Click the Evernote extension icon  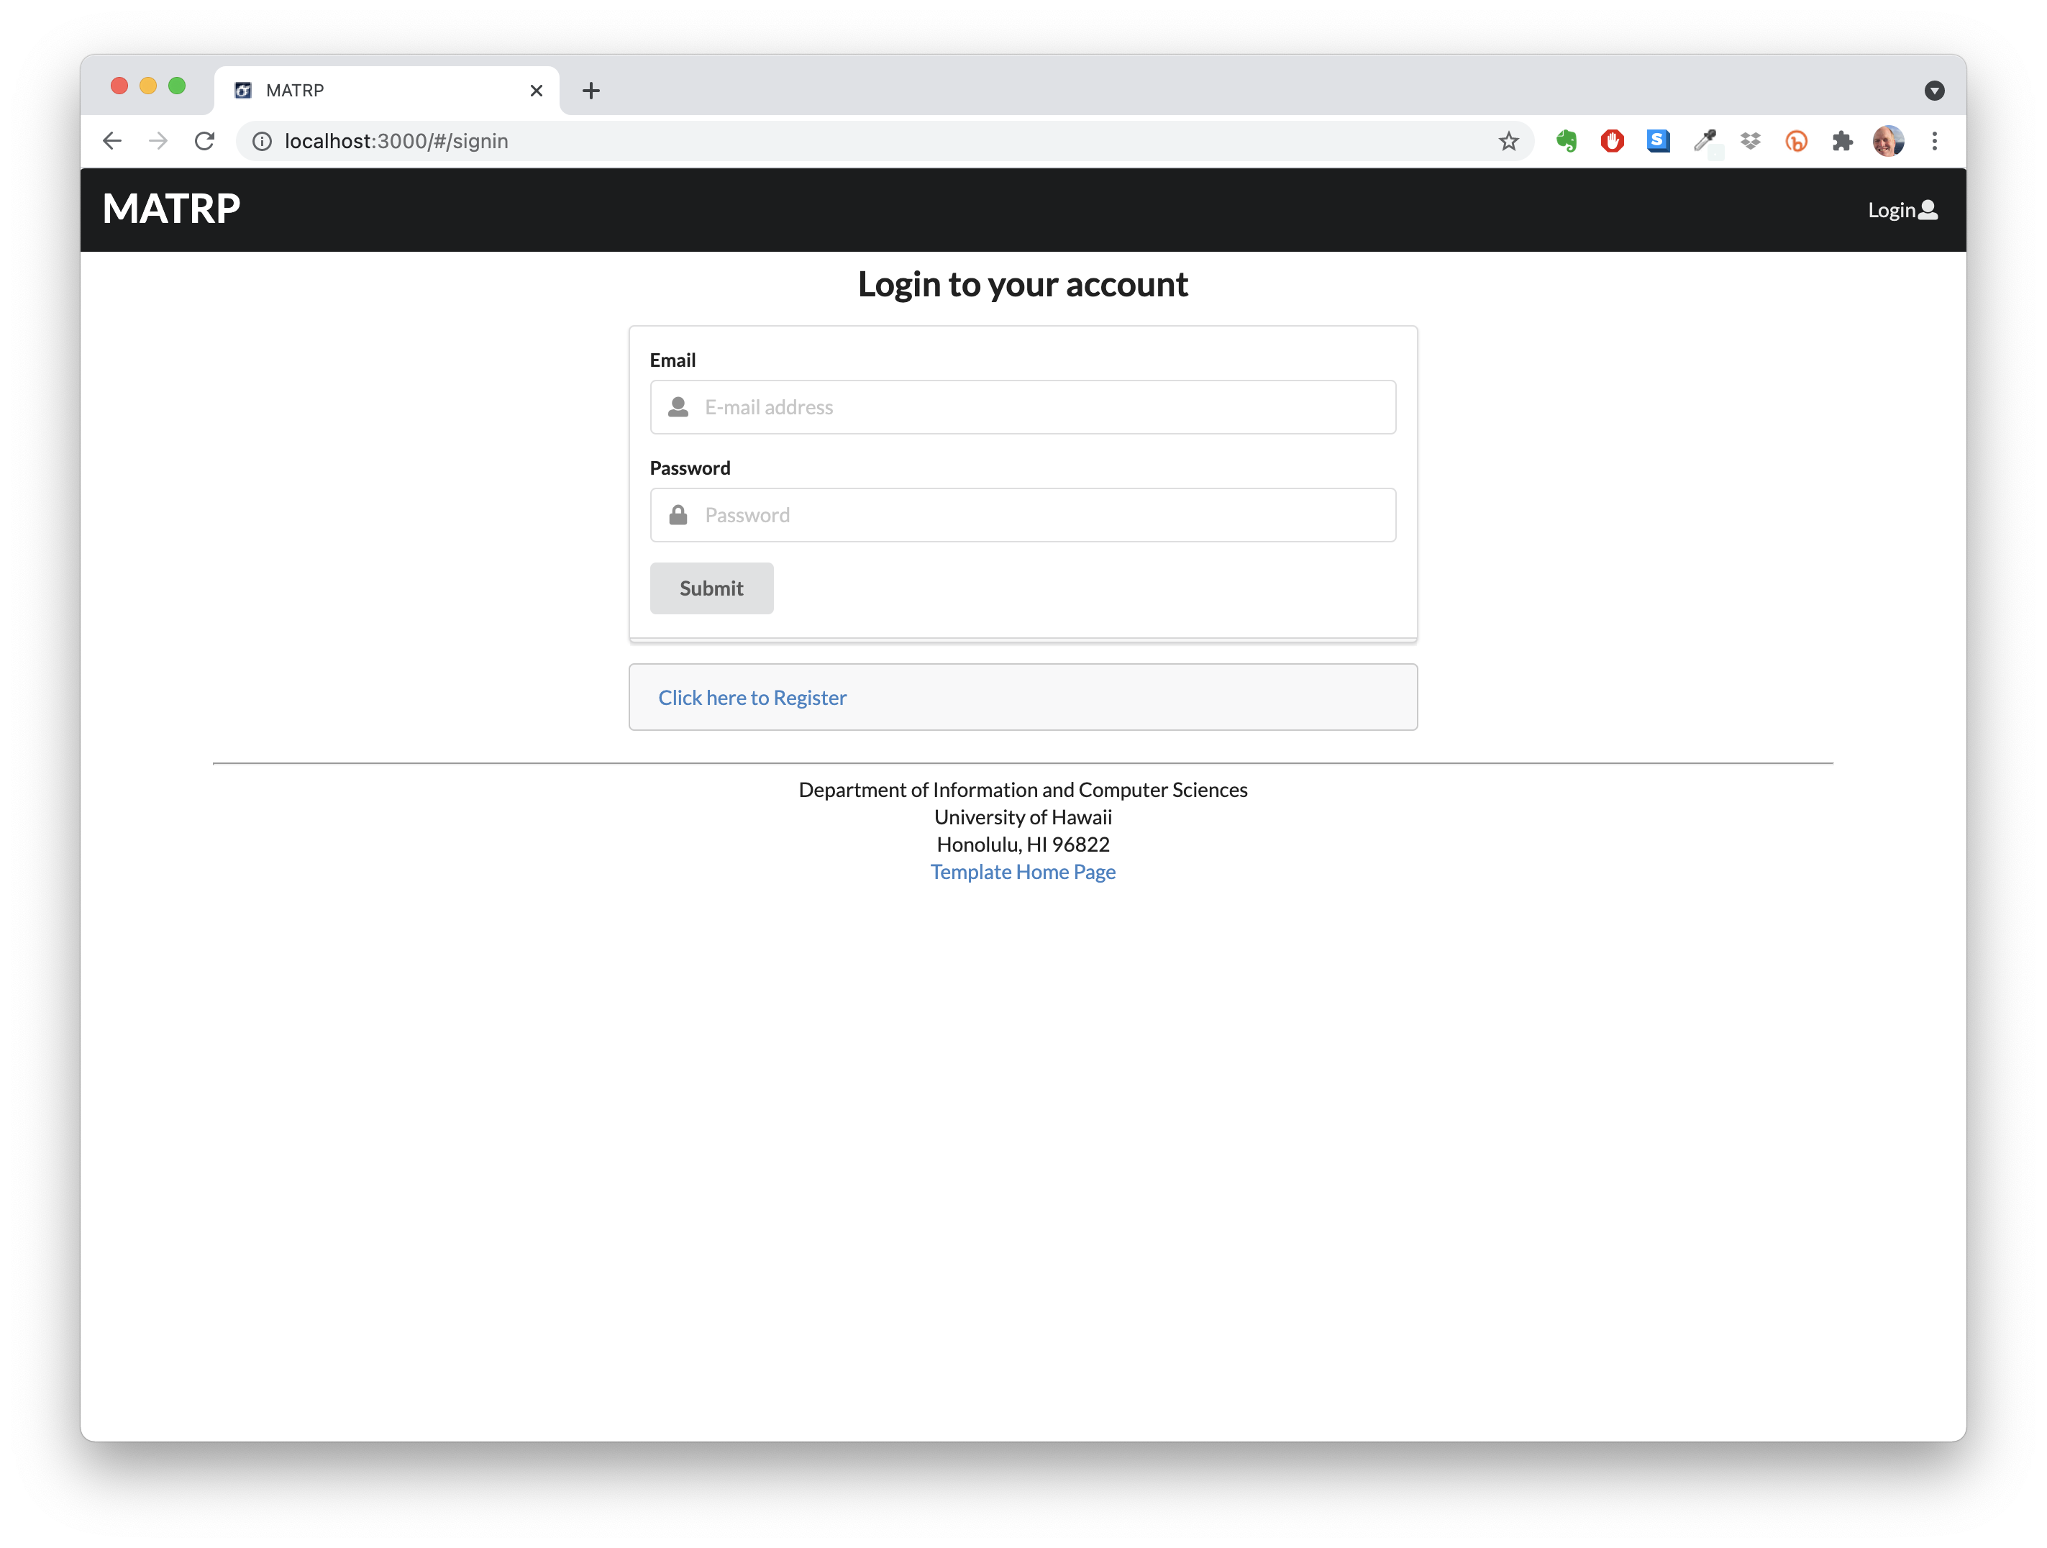[1566, 141]
